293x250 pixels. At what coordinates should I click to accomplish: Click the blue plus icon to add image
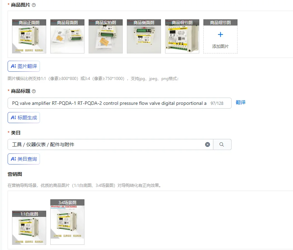[220, 34]
